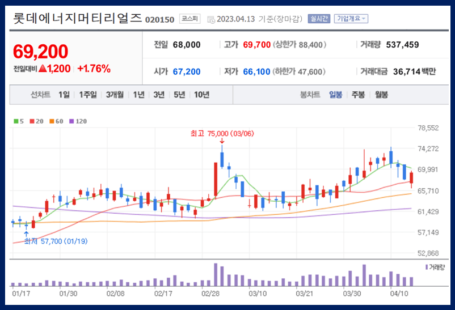Open the 기업개요 dropdown
Viewport: 455px width, 310px height.
click(351, 19)
